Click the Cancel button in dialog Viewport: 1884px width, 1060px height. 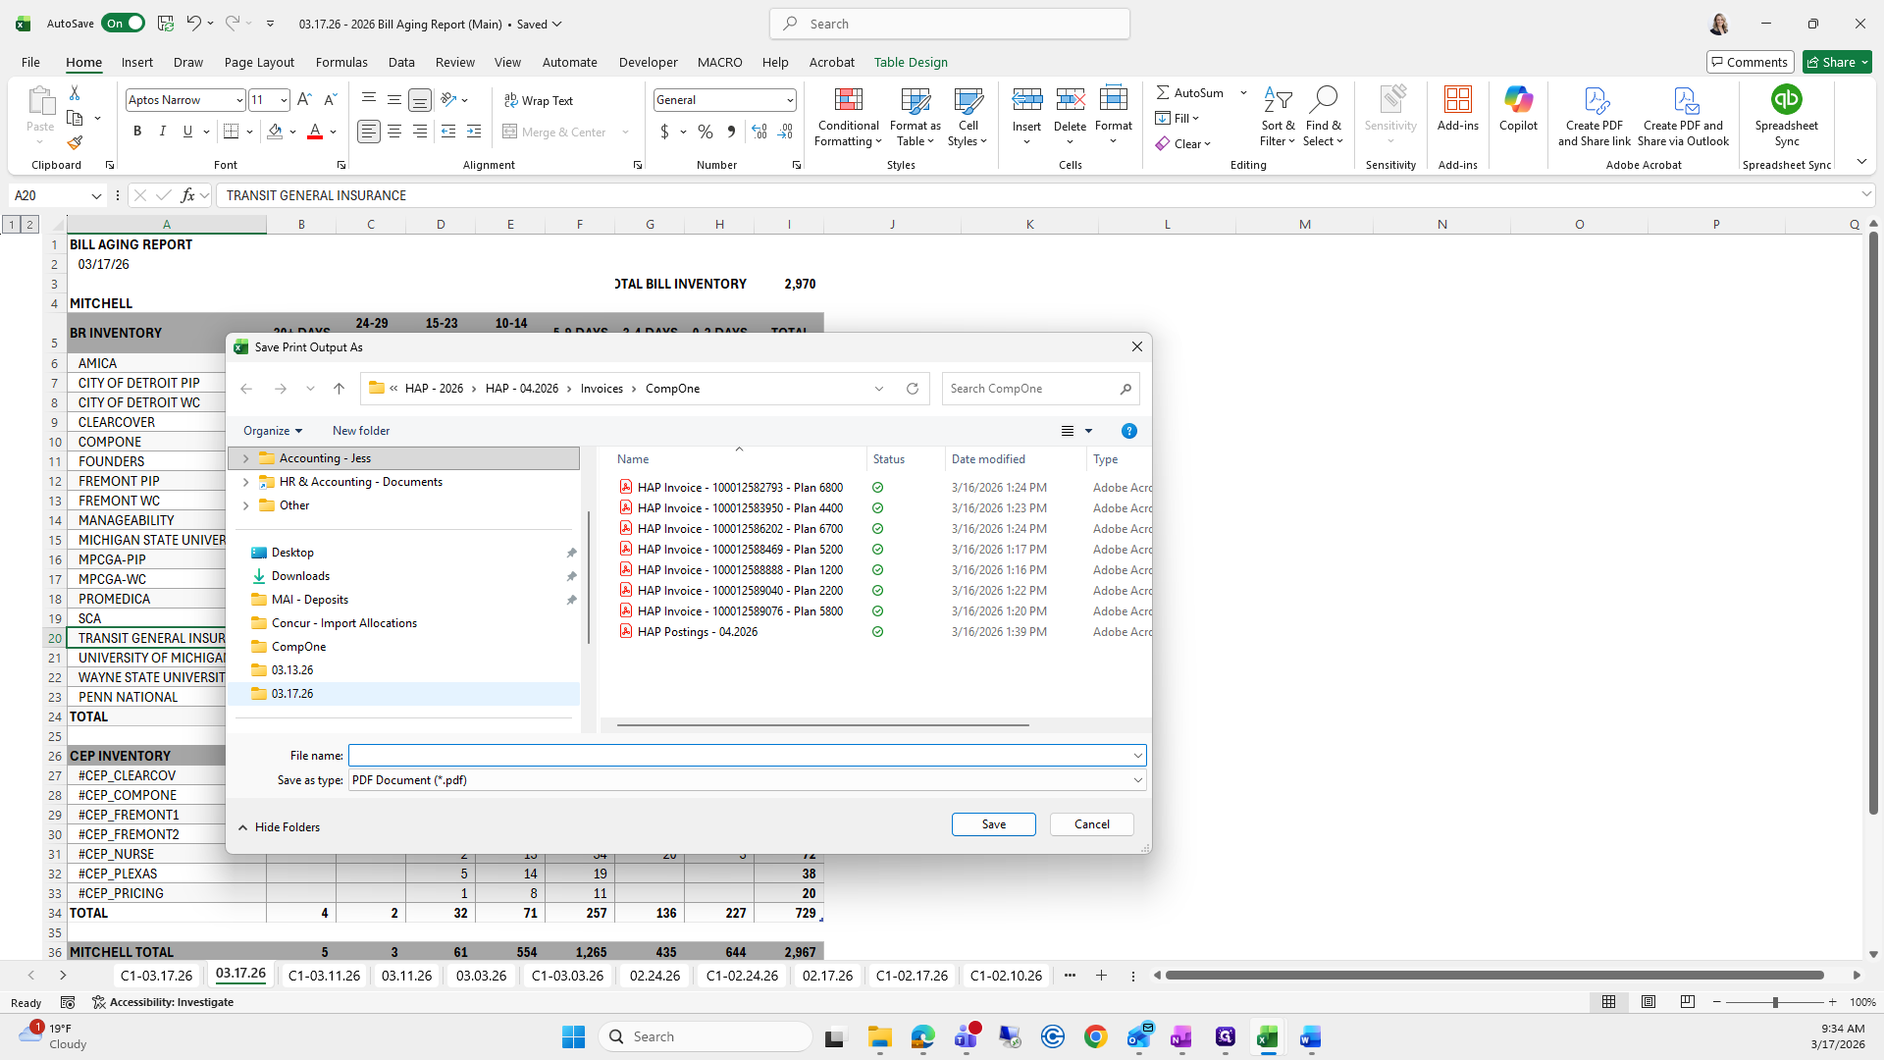(x=1091, y=824)
